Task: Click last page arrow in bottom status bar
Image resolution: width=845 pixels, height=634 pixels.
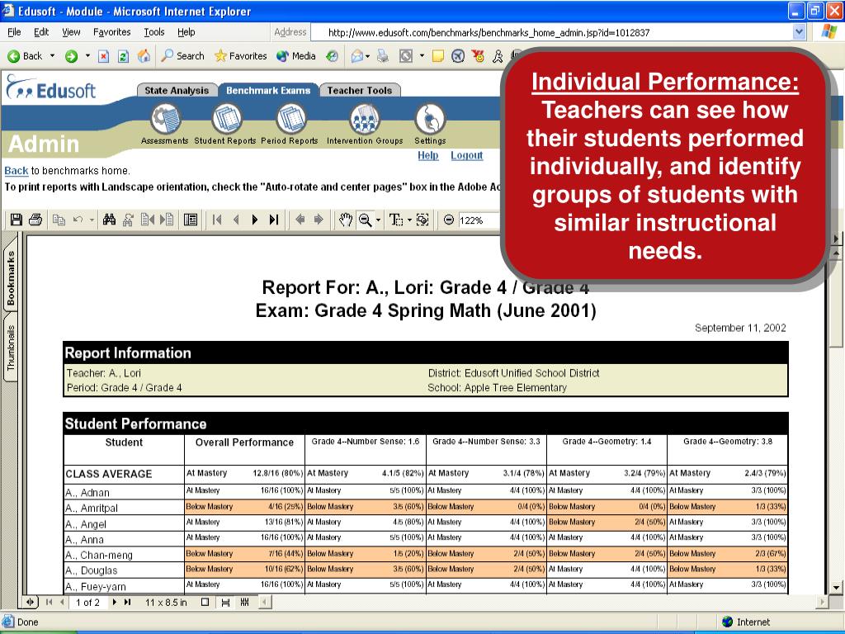Action: (x=127, y=602)
